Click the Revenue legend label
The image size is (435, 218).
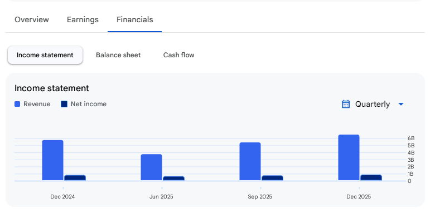(37, 104)
